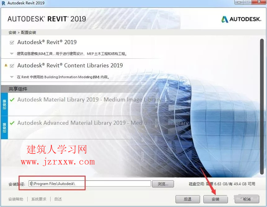Expand Autodesk Revit 2019 configuration arrow
The height and width of the screenshot is (207, 267).
click(11, 54)
